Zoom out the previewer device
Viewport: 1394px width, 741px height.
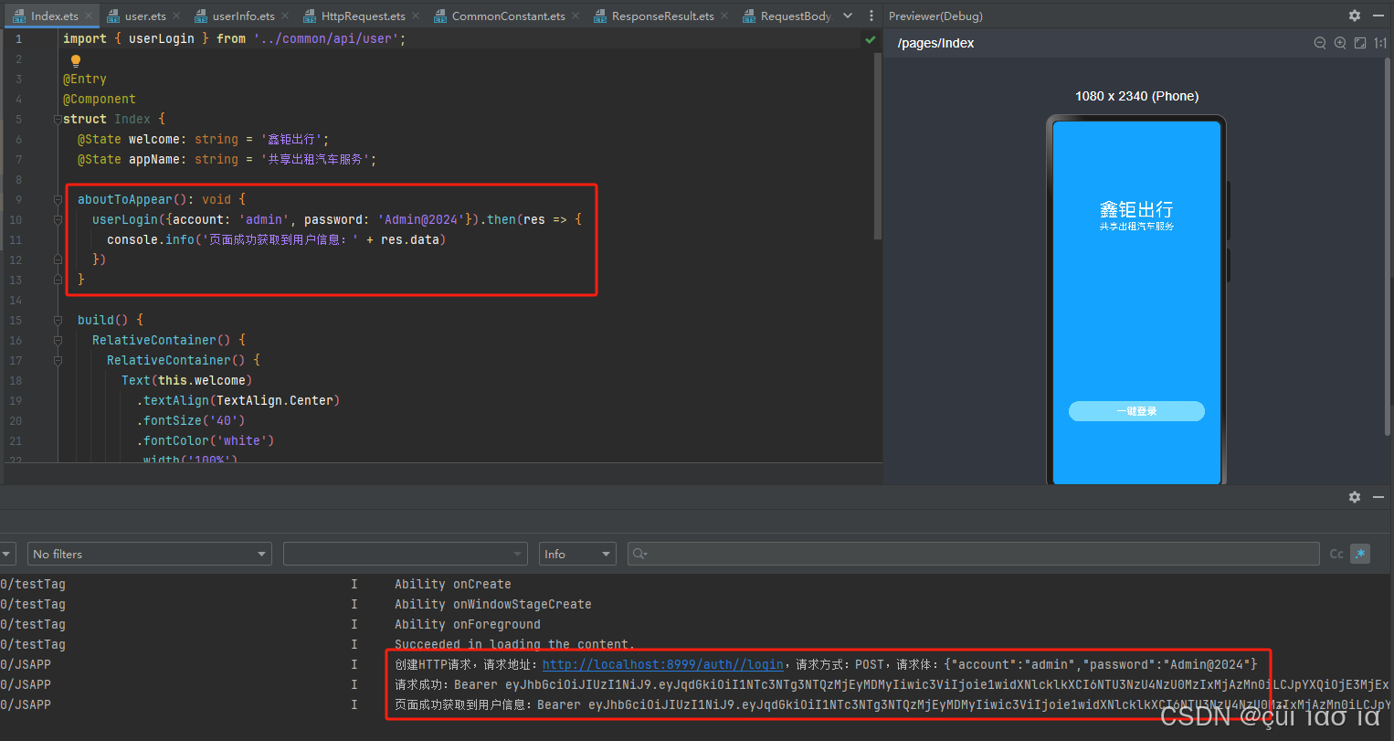click(x=1320, y=43)
